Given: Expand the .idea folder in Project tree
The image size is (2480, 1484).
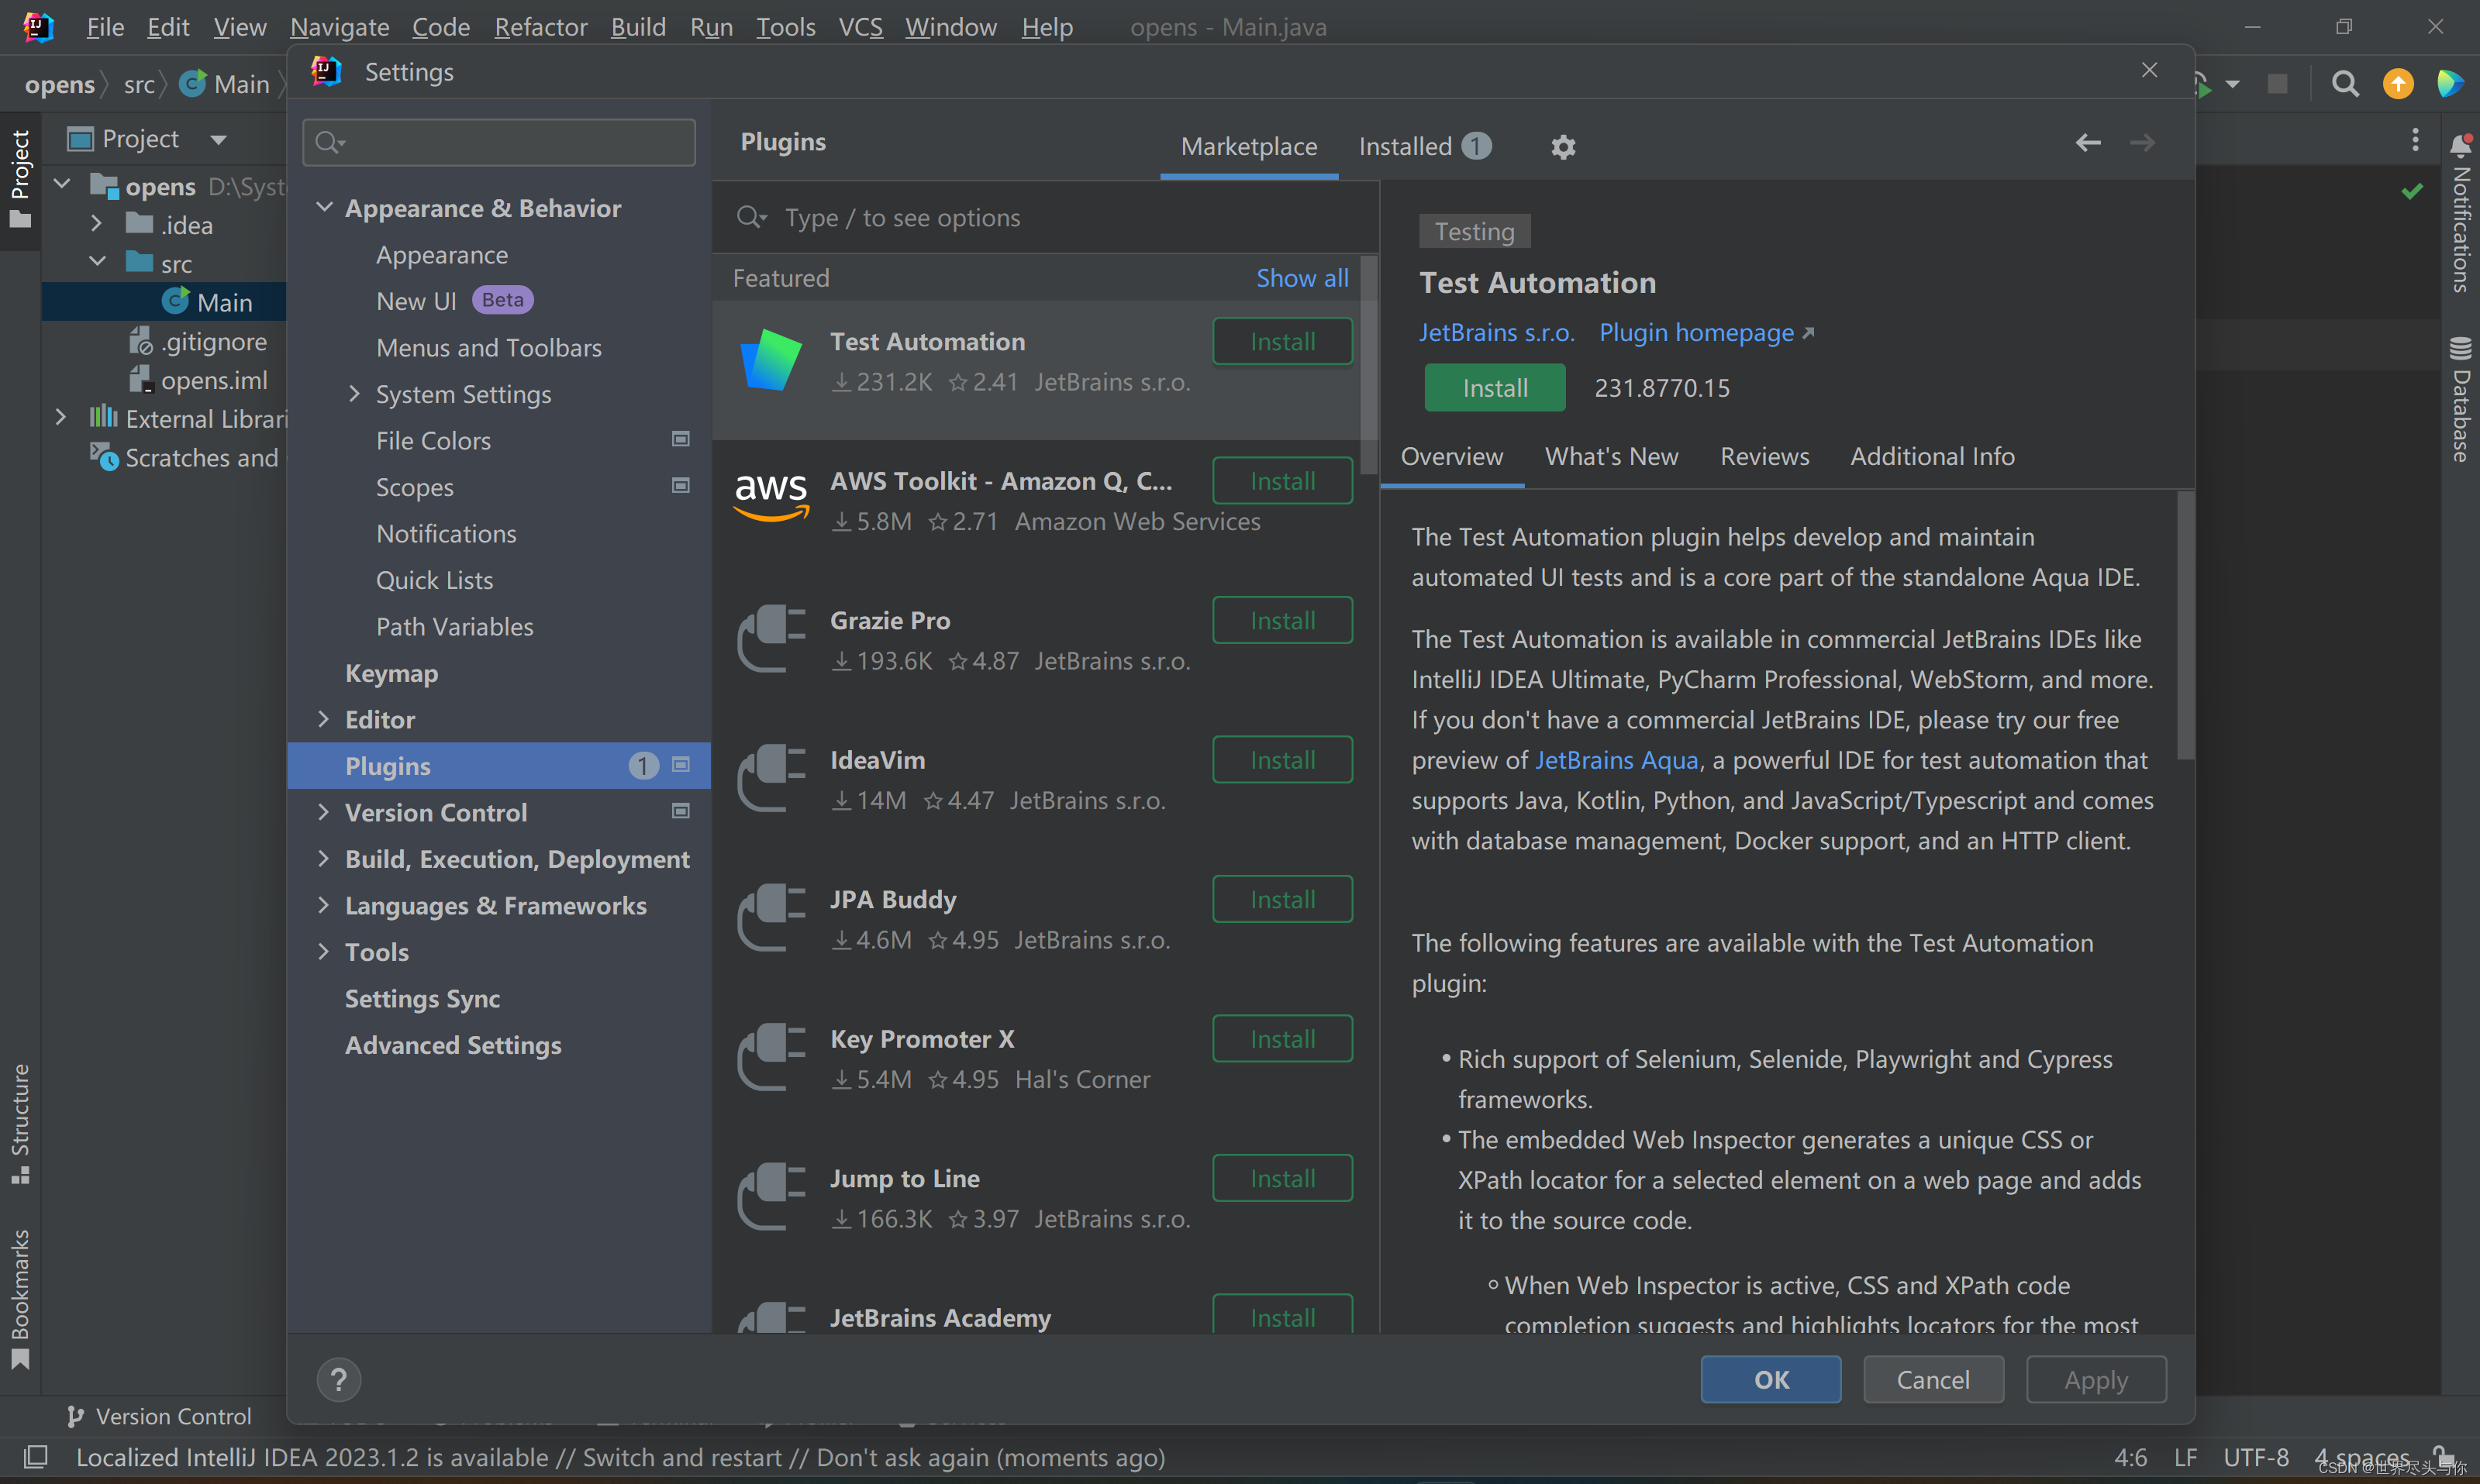Looking at the screenshot, I should tap(97, 224).
